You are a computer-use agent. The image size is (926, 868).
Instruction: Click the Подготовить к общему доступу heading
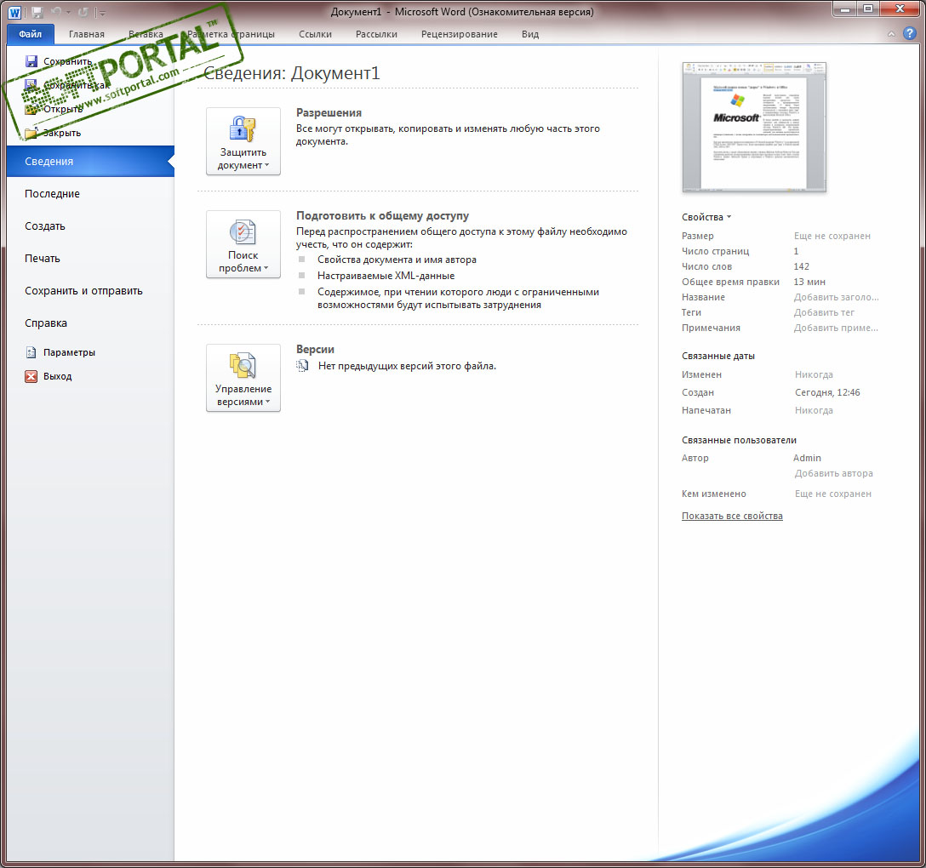click(x=382, y=215)
